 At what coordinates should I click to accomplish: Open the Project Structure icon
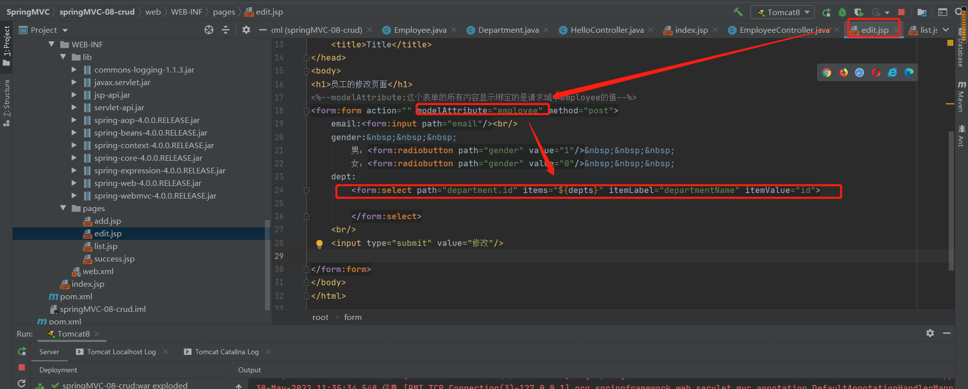922,12
